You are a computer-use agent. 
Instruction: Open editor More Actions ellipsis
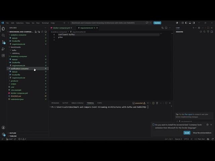pyautogui.click(x=170, y=28)
